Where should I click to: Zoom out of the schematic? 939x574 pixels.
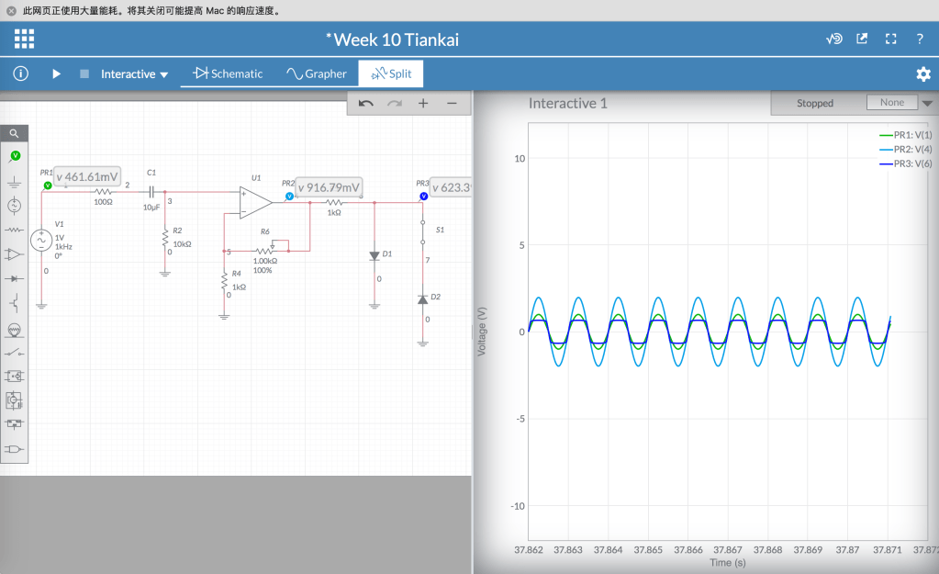452,103
